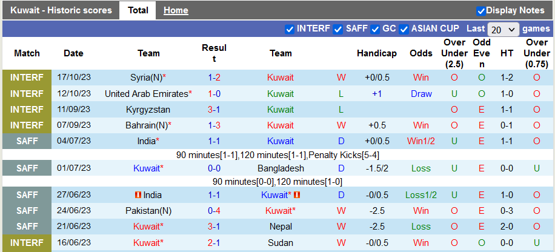Image resolution: width=555 pixels, height=252 pixels.
Task: Click the SAFF label for 04/07/23 match
Action: coord(27,141)
